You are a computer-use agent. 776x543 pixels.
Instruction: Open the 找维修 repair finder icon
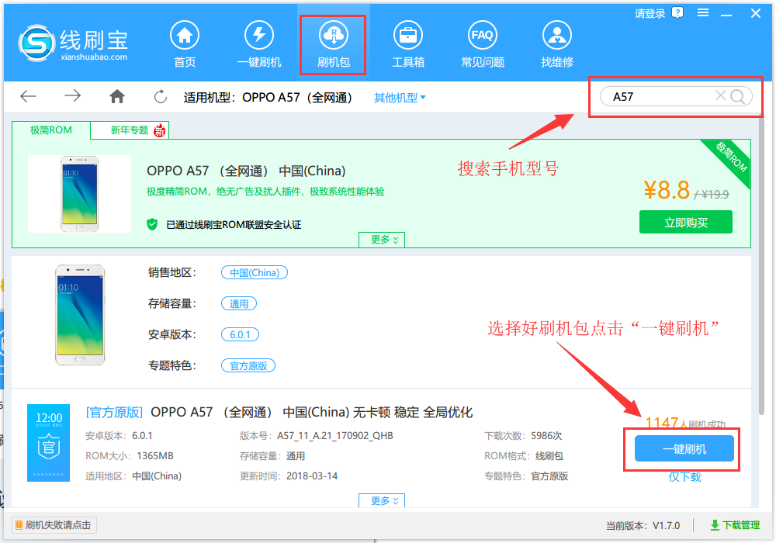click(x=556, y=33)
